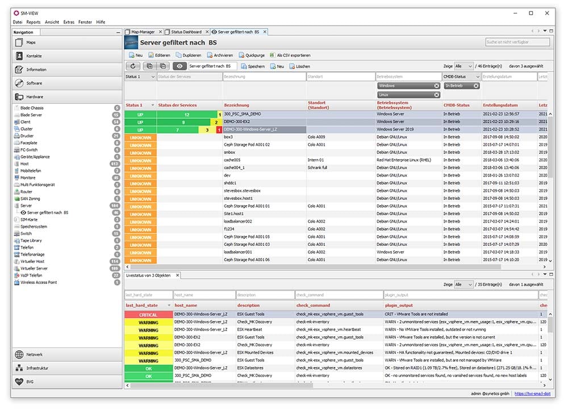Open the link in the status bar

[532, 394]
